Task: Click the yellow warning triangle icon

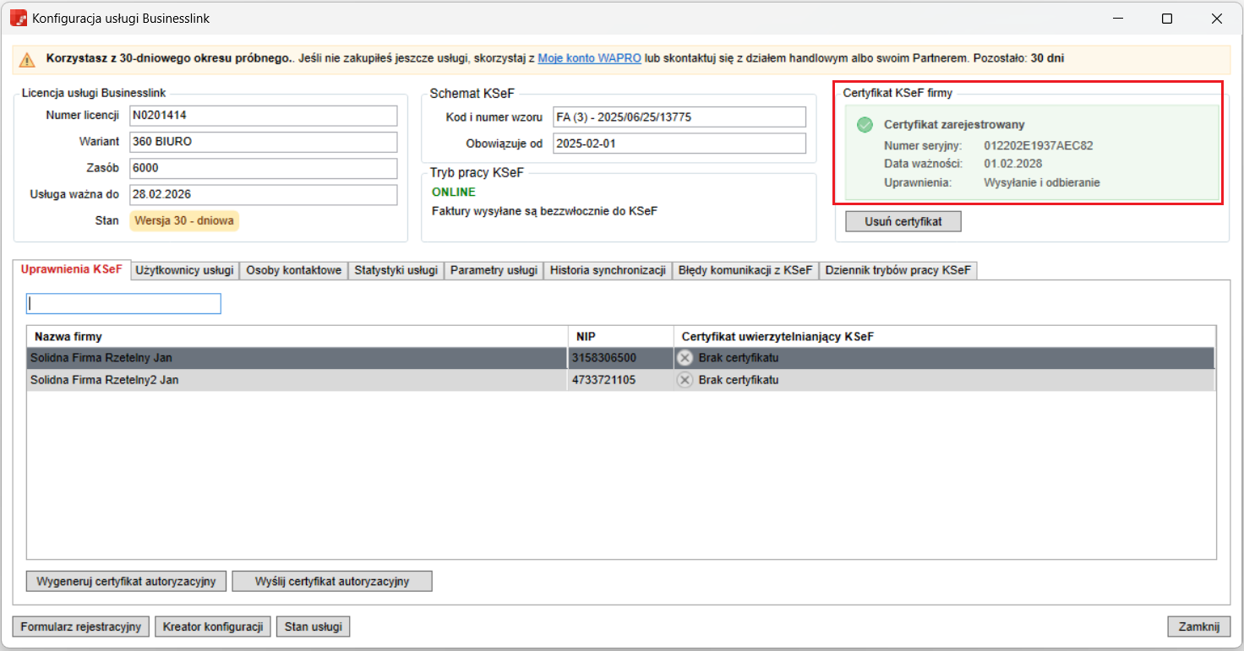Action: click(x=28, y=60)
